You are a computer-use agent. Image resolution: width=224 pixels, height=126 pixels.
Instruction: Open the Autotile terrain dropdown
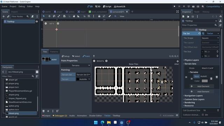coord(83,79)
